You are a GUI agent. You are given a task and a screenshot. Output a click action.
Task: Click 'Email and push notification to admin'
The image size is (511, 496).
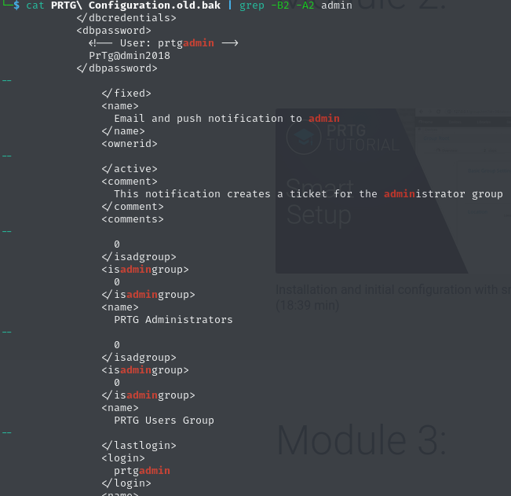coord(227,119)
